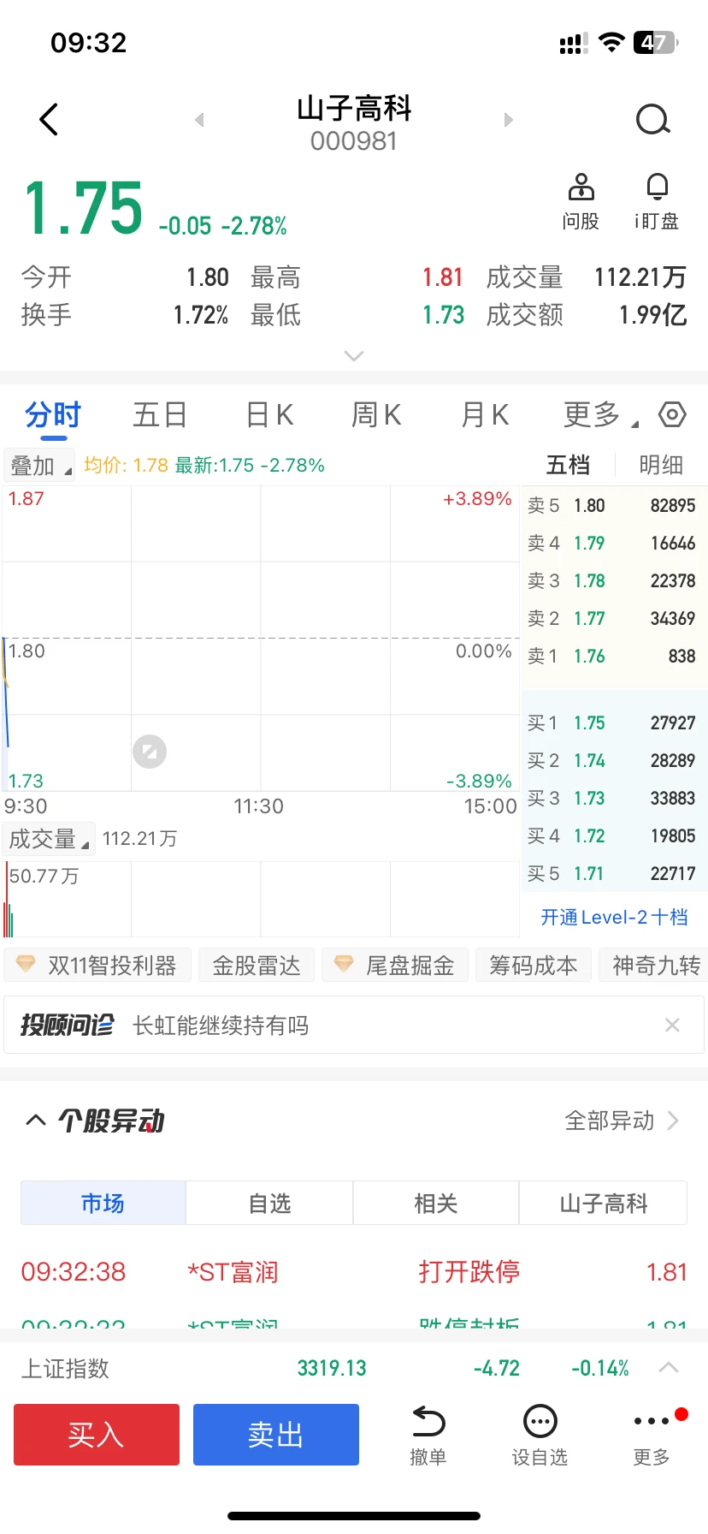Open 撤单 cancel order icon
Image resolution: width=708 pixels, height=1534 pixels.
point(428,1435)
